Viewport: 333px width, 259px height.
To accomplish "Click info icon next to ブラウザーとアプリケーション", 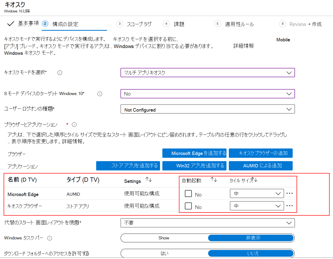I will tap(74, 125).
